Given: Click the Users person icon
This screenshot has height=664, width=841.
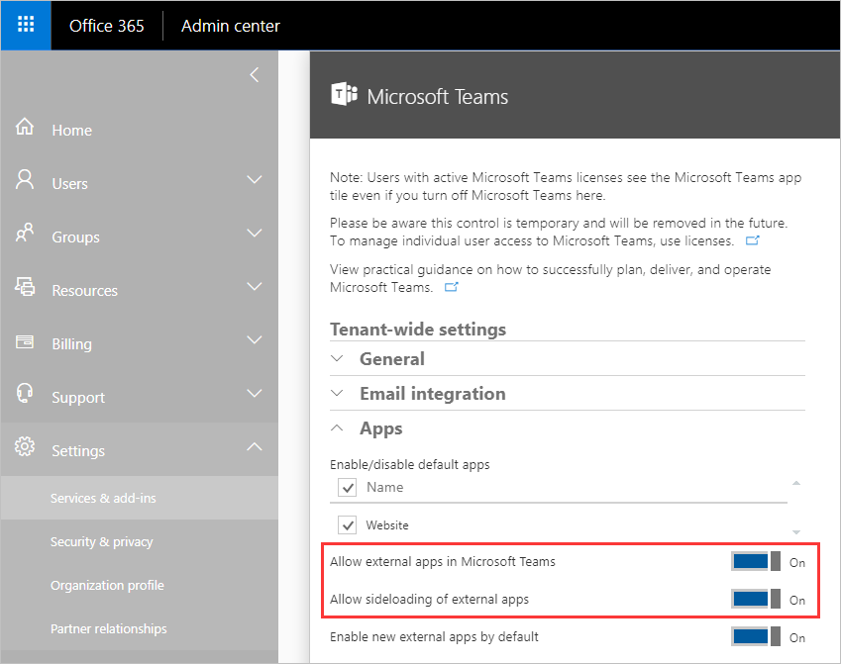Looking at the screenshot, I should point(25,179).
